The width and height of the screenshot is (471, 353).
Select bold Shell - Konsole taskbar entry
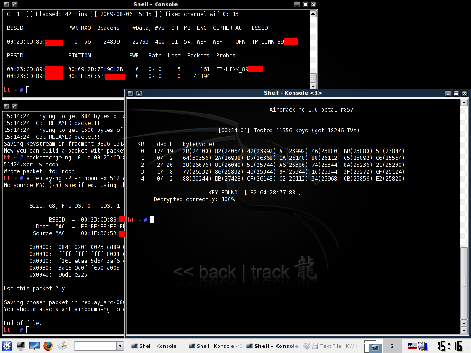pyautogui.click(x=272, y=346)
